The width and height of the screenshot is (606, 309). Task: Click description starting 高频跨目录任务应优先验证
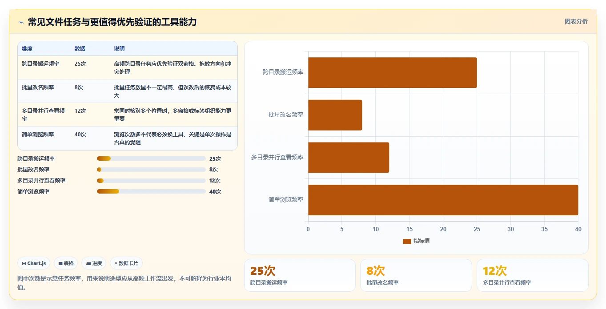click(x=173, y=68)
